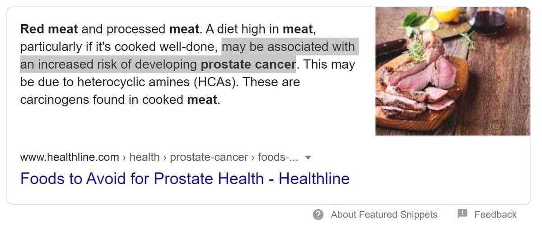Open the Foods to Avoid for Prostate Health link
Image resolution: width=542 pixels, height=231 pixels.
pyautogui.click(x=185, y=179)
